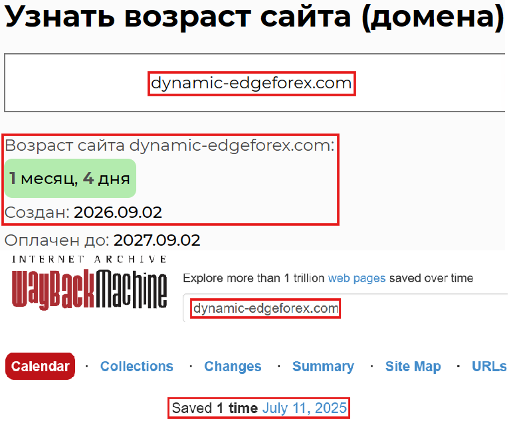Click the Wayback Machine URL search field
Viewport: 509px width, 423px height.
click(346, 308)
